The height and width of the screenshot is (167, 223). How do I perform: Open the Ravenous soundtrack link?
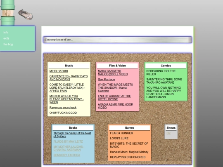(x=63, y=108)
